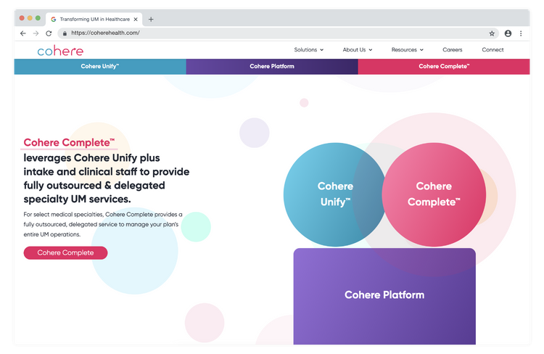Screen dimensions: 544x354
Task: Click the cohere logo
Action: 60,51
